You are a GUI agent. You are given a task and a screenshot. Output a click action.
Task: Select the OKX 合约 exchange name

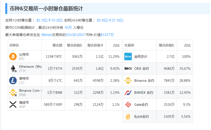[x=141, y=68]
